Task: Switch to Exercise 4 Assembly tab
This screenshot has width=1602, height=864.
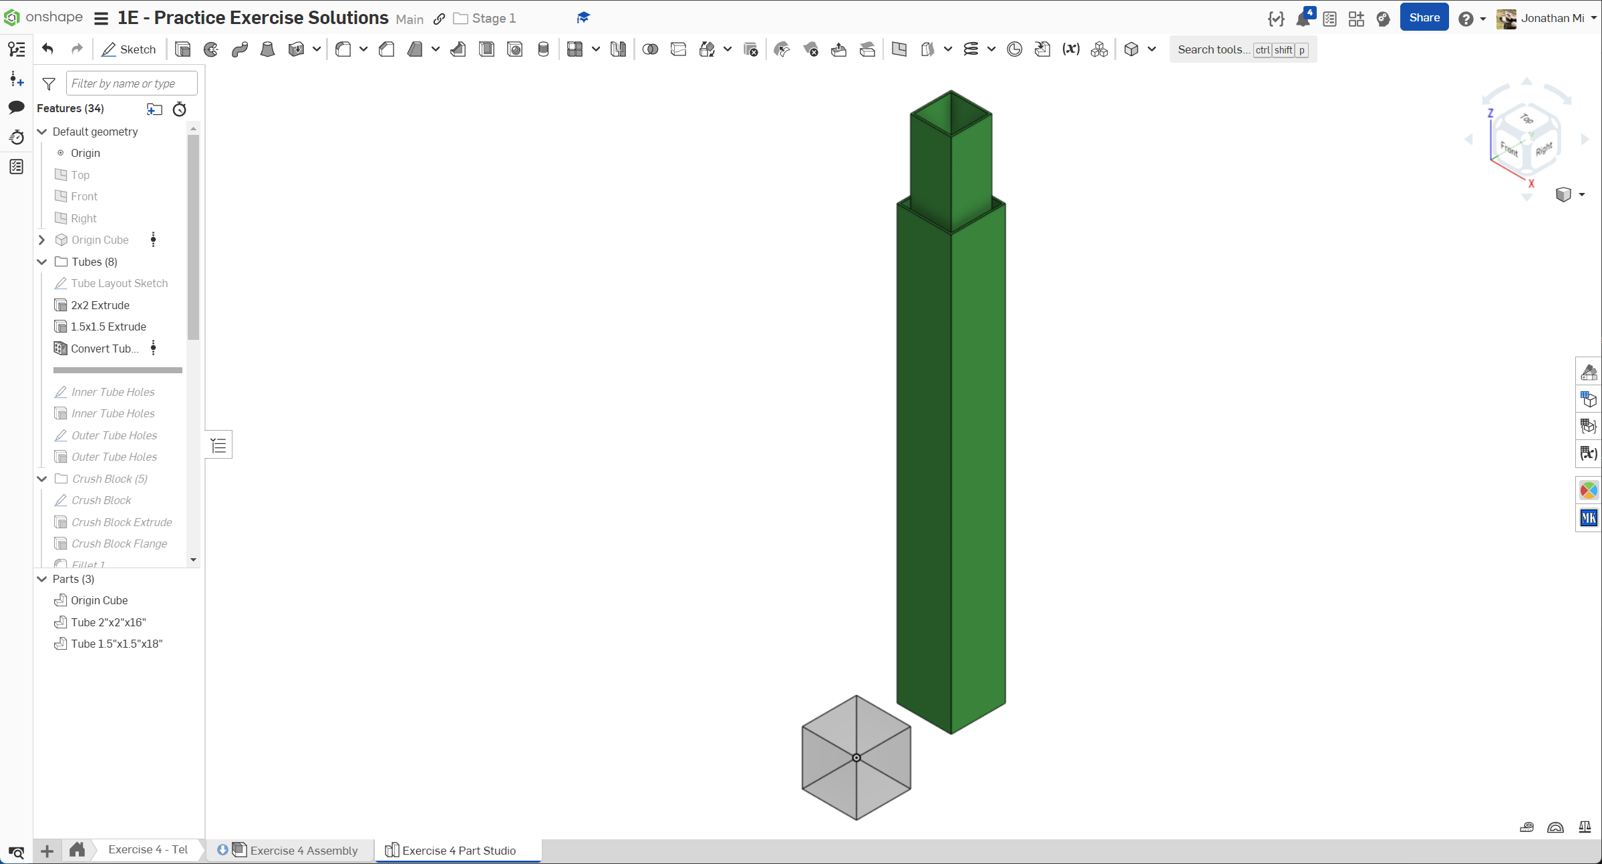Action: tap(303, 850)
